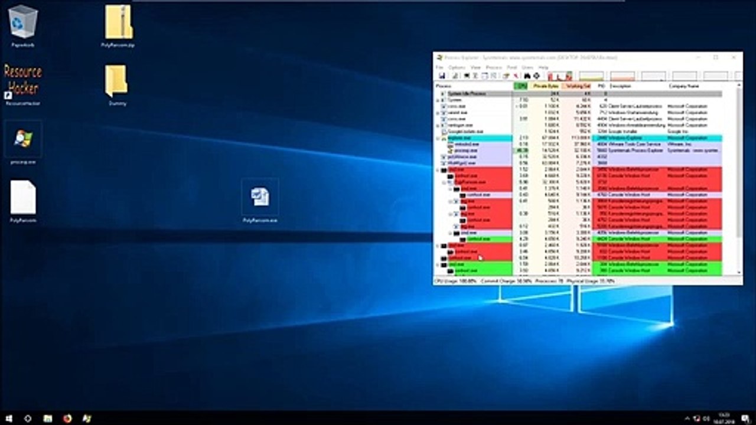Select the blank PolyRansom file on desktop
Screen dimensions: 756x425
click(23, 201)
